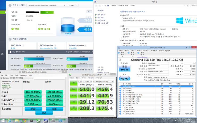197x123 pixels.
Task: Open Help menu in AS SSD Benchmark
Action: click(30, 75)
